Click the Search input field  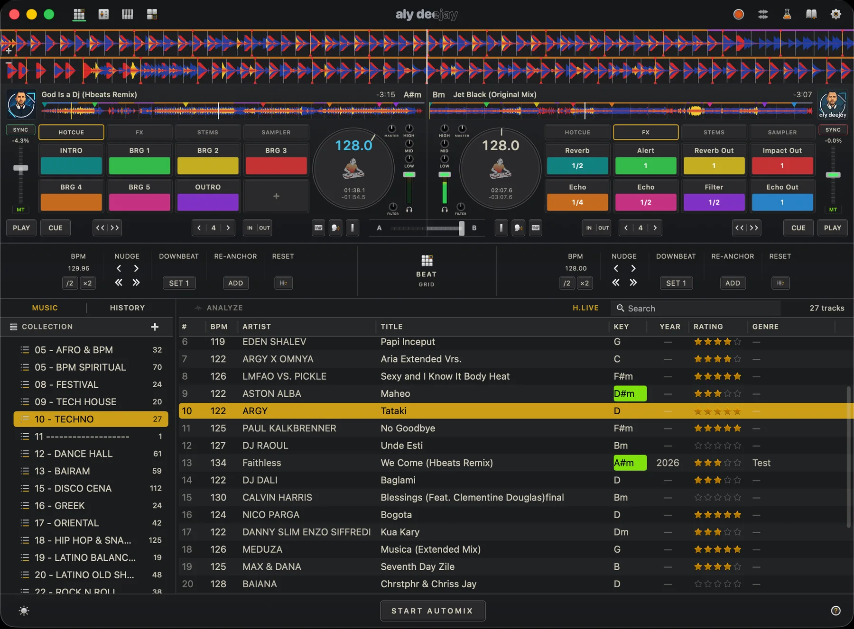pyautogui.click(x=696, y=308)
